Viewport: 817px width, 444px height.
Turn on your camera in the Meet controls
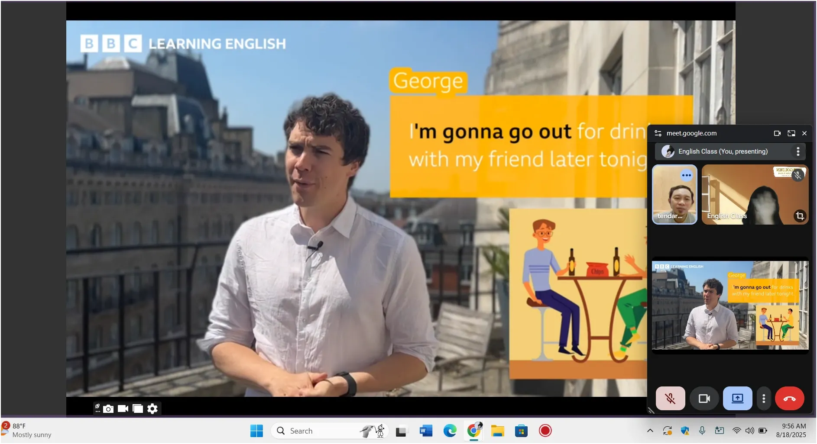[x=704, y=399]
